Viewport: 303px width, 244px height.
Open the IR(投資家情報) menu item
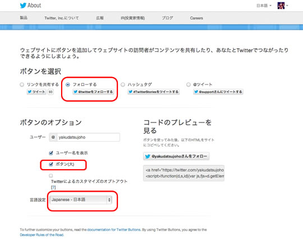point(133,18)
